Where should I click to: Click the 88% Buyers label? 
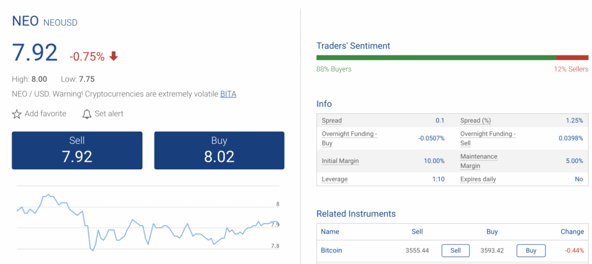click(334, 69)
